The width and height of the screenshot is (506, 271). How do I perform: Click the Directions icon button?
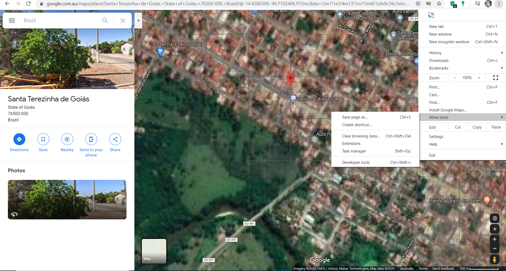click(19, 139)
